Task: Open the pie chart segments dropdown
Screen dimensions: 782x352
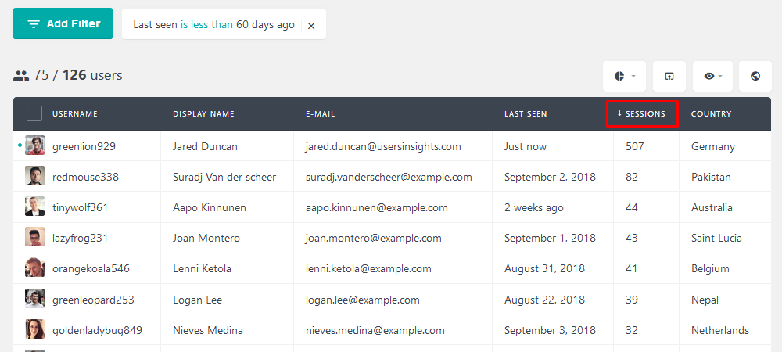Action: click(x=624, y=77)
